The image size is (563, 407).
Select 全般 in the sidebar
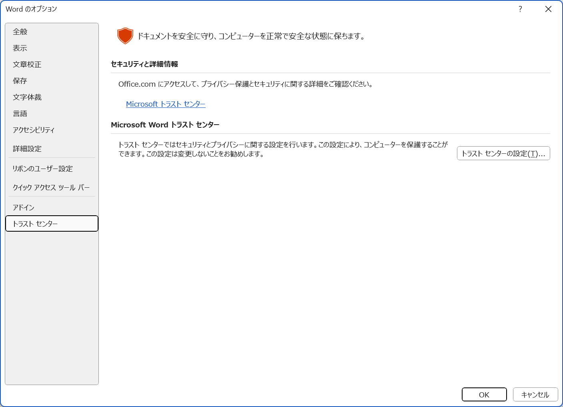(20, 32)
